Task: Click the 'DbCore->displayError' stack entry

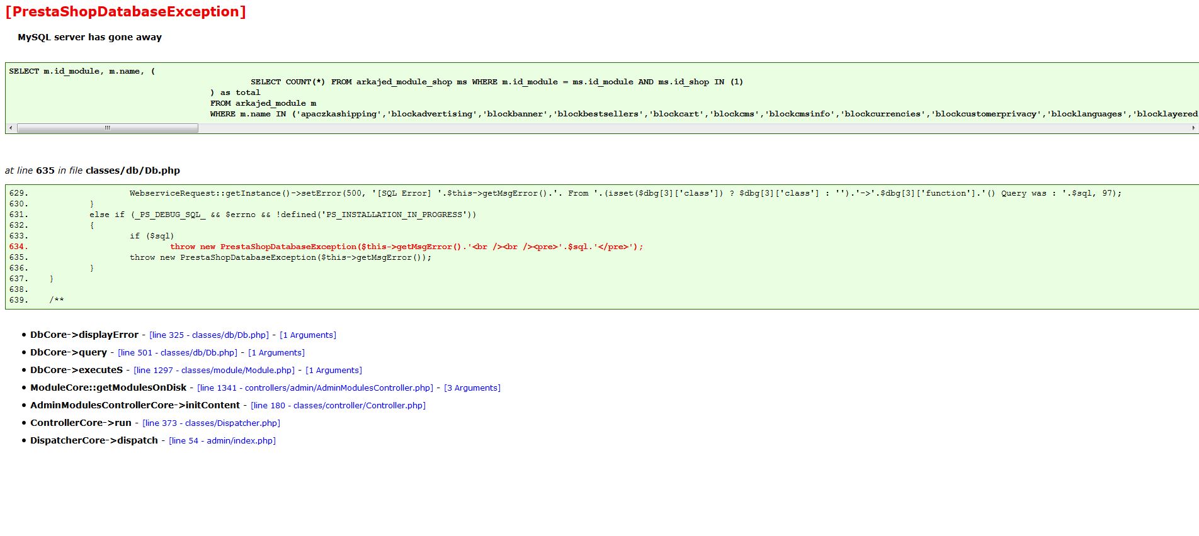Action: point(84,335)
